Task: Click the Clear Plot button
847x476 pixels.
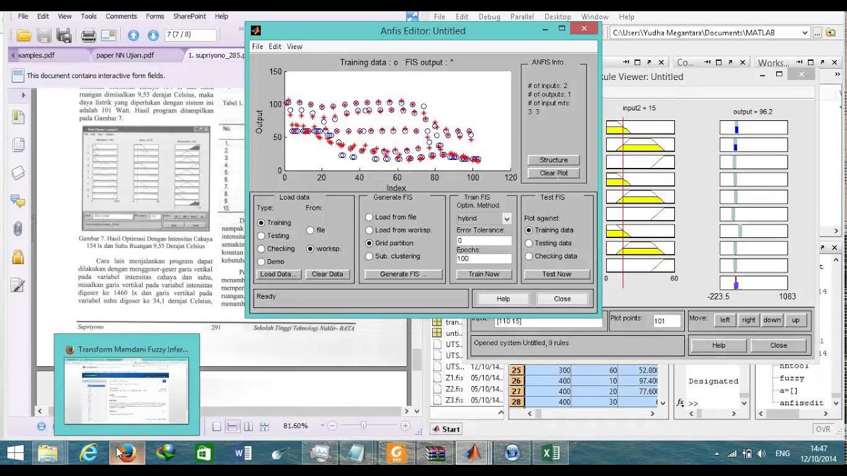Action: point(554,173)
